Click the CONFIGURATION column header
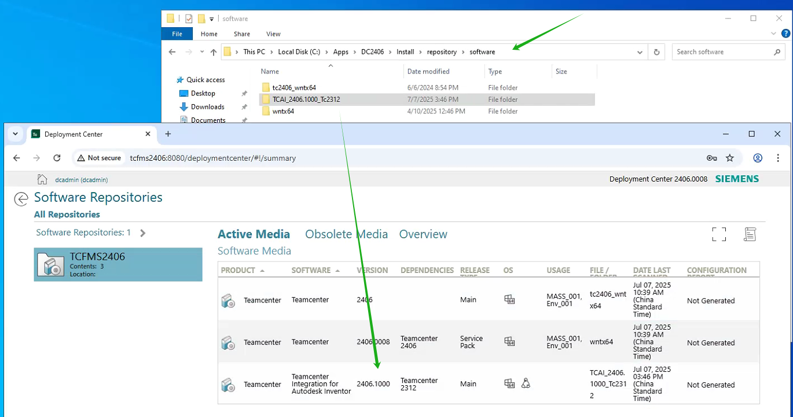 click(717, 270)
